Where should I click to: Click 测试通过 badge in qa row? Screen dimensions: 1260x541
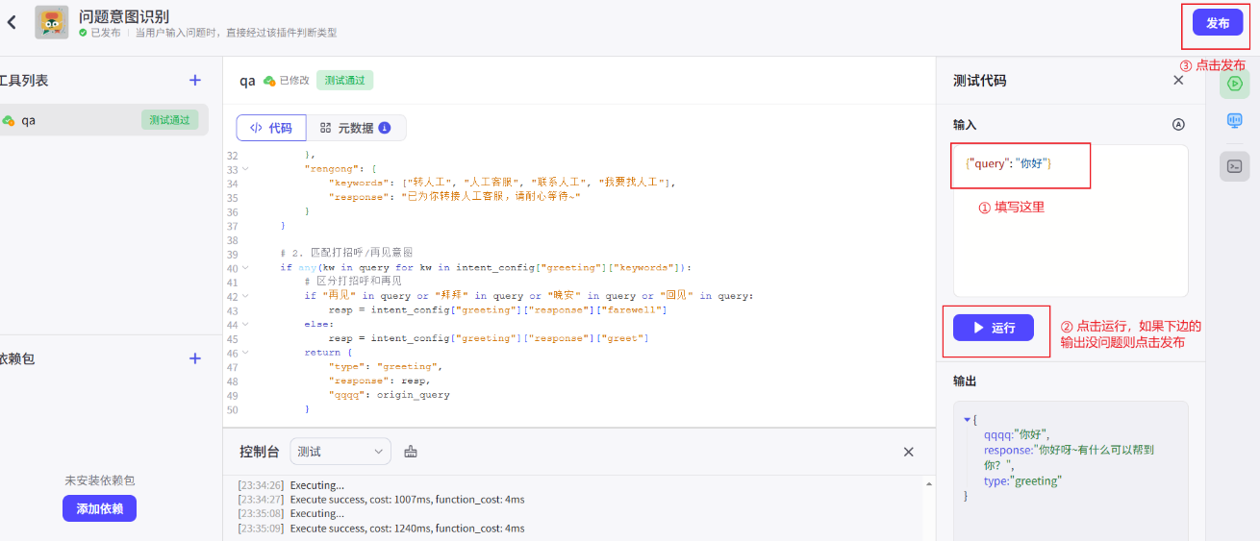[x=170, y=120]
